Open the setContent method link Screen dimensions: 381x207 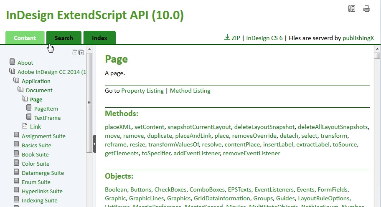click(150, 127)
